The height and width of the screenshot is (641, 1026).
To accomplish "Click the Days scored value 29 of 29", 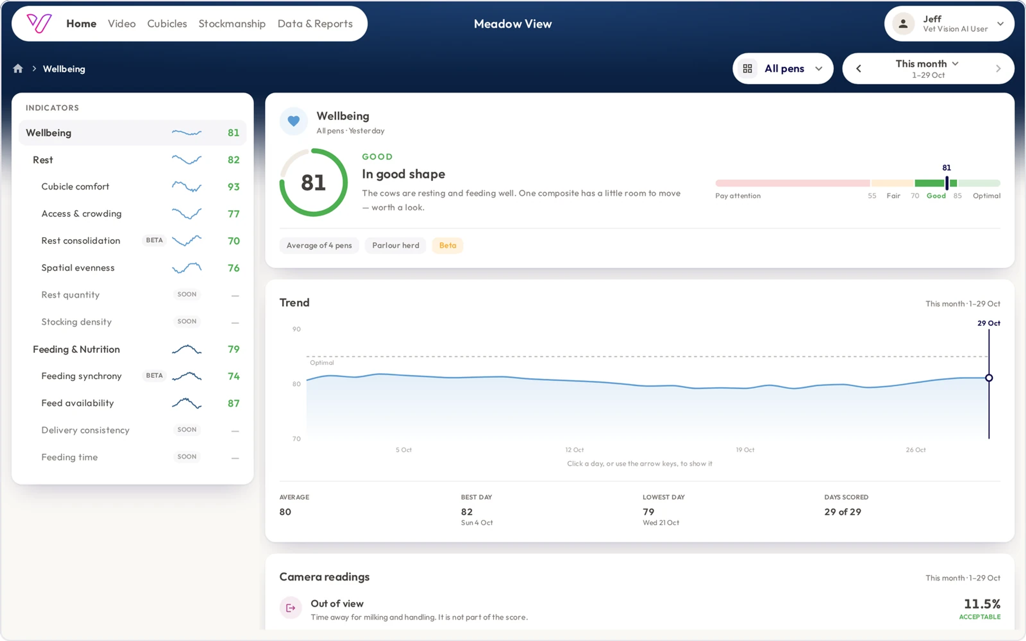I will [x=842, y=512].
